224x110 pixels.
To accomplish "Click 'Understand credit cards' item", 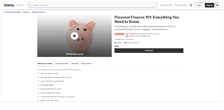I will 50,93.
